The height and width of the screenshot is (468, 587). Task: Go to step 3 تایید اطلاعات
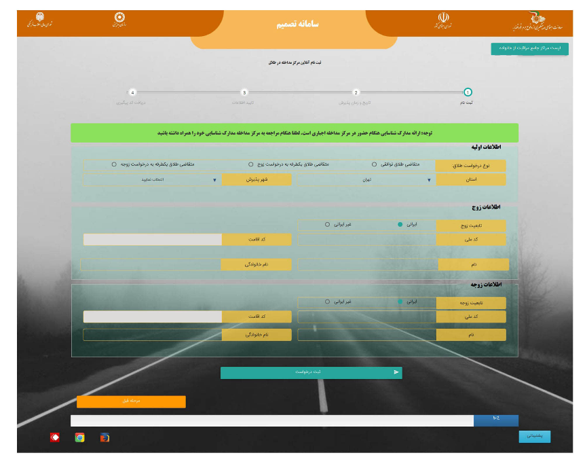(x=244, y=92)
